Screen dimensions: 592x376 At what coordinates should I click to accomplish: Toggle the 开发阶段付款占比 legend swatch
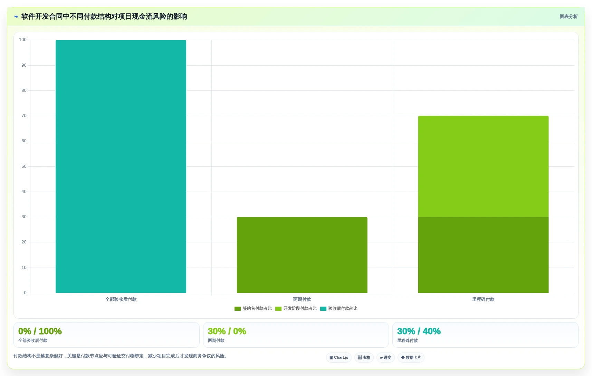tap(278, 309)
